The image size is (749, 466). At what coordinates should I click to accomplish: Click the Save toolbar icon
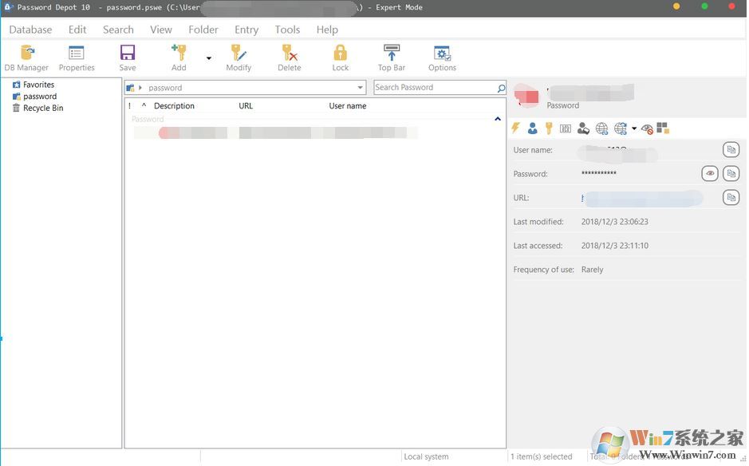[127, 56]
